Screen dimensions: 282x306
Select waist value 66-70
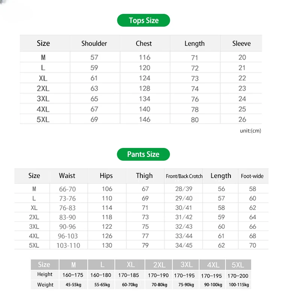tap(68, 189)
